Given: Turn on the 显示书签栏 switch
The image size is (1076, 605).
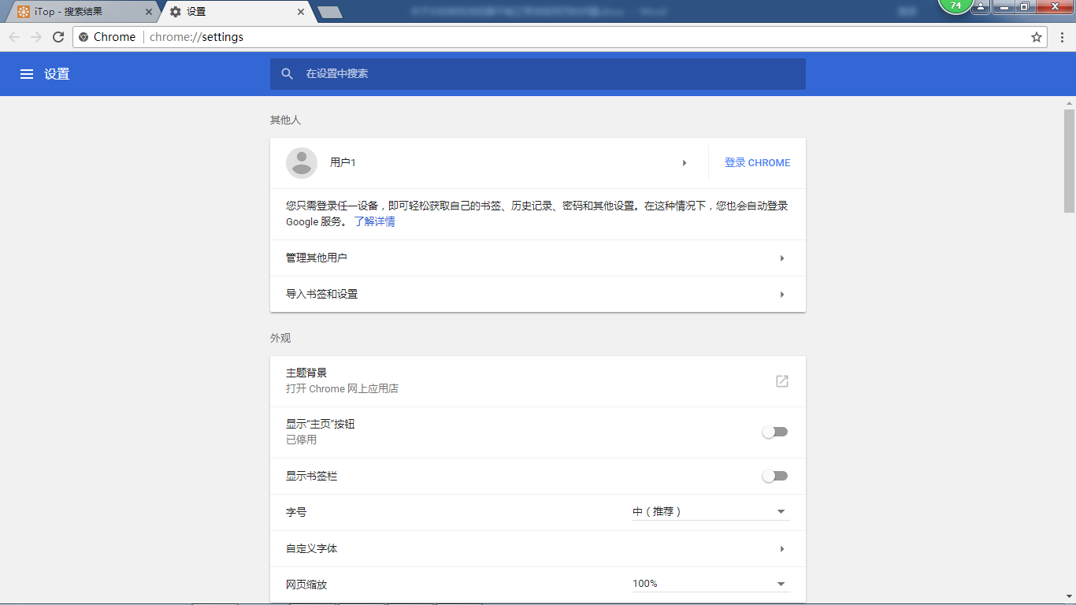Looking at the screenshot, I should click(x=774, y=476).
